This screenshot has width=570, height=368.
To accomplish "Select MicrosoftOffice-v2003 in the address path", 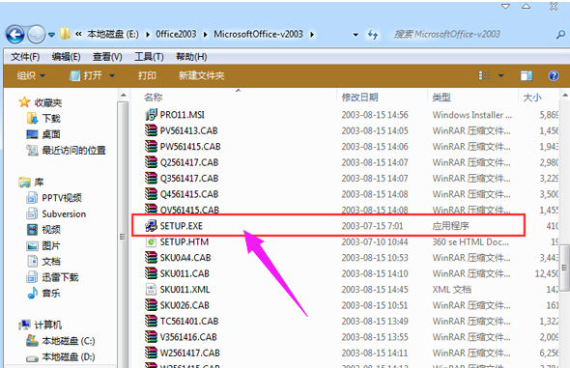I will 258,34.
